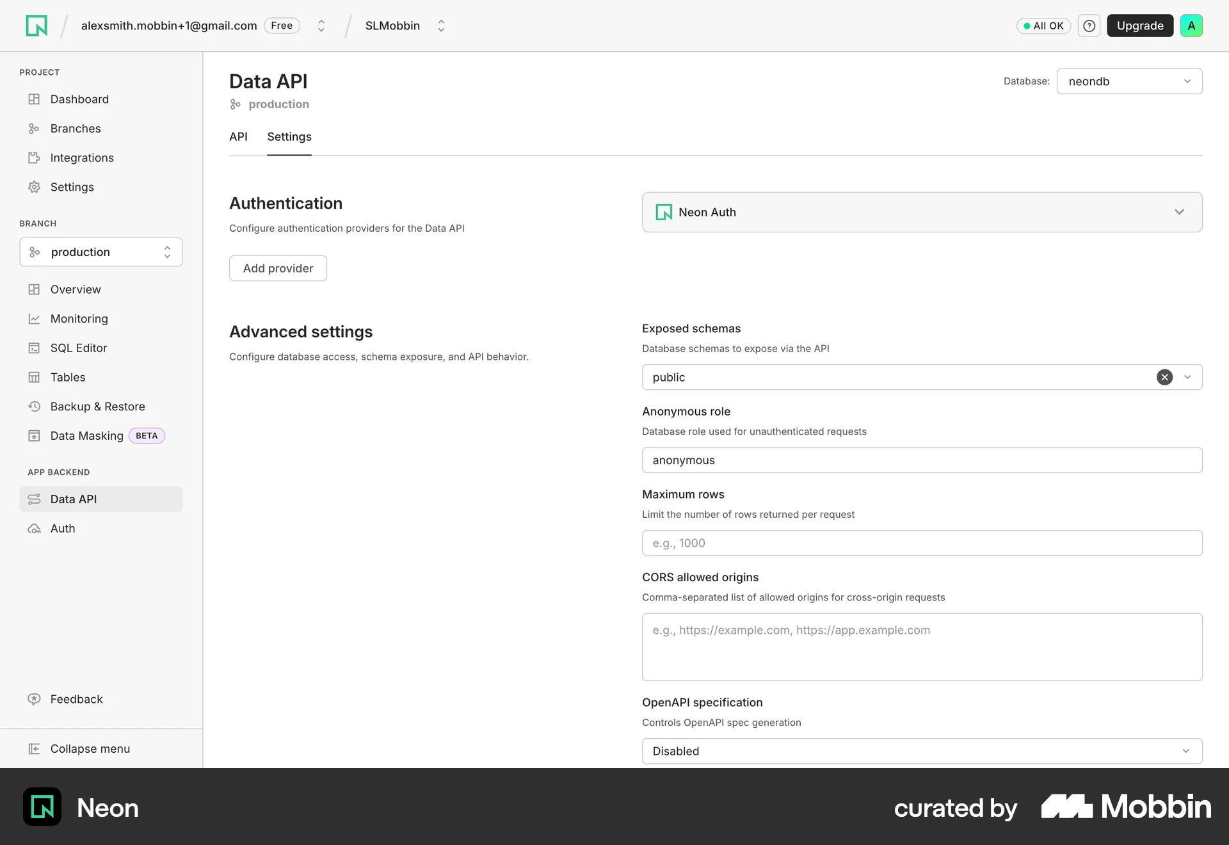Open the SLMobbin project switcher

(441, 26)
